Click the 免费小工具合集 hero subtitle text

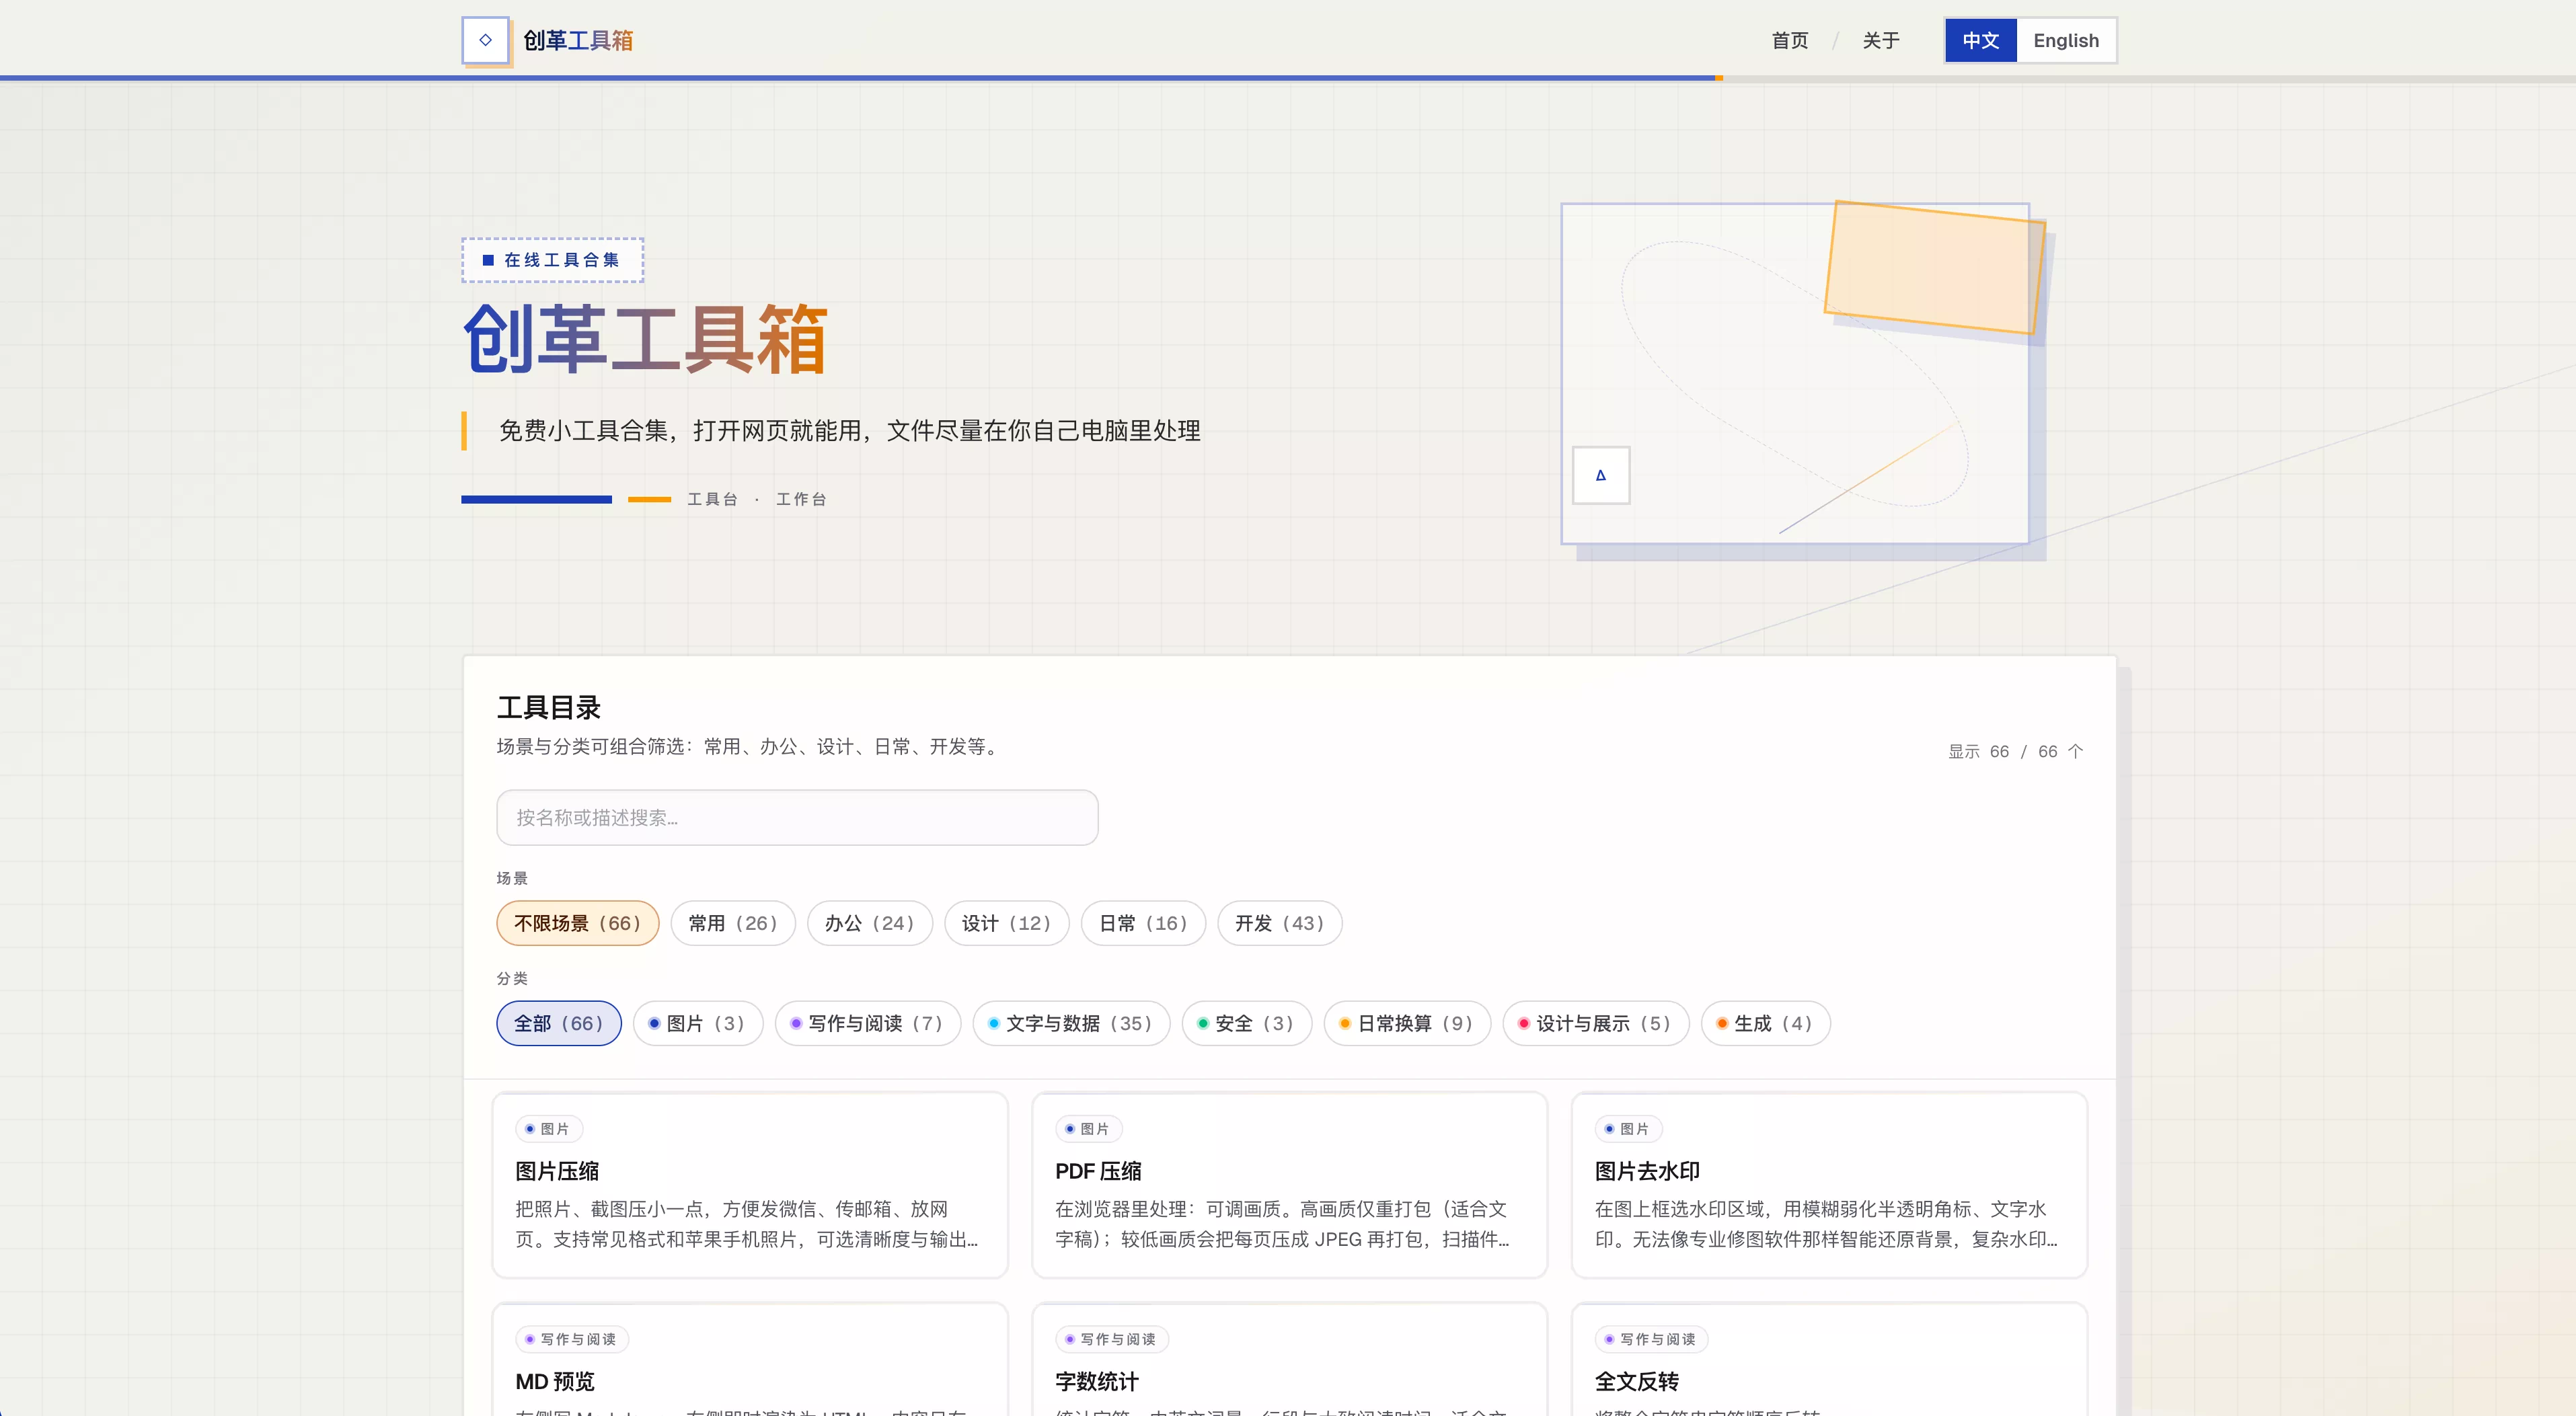pos(850,431)
